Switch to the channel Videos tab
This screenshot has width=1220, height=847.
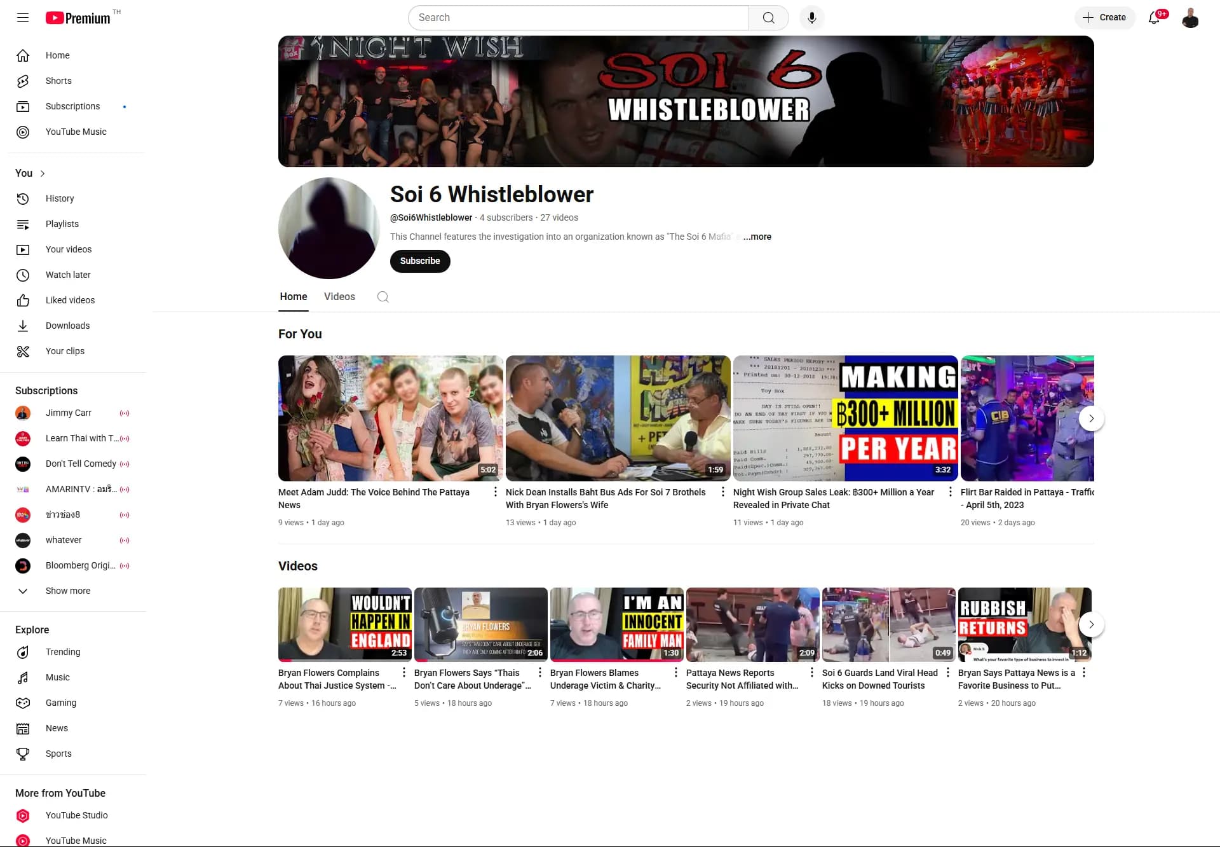(x=339, y=297)
